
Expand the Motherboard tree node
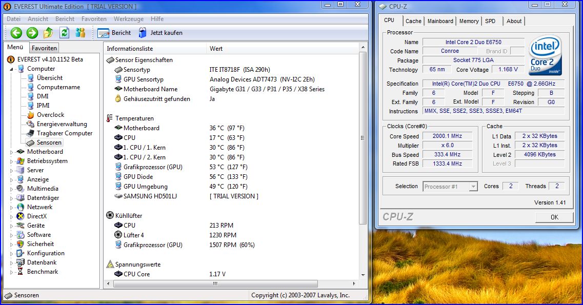tap(11, 152)
